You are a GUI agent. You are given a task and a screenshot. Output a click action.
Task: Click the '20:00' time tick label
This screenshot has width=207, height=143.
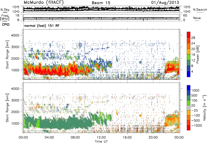click(x=153, y=138)
